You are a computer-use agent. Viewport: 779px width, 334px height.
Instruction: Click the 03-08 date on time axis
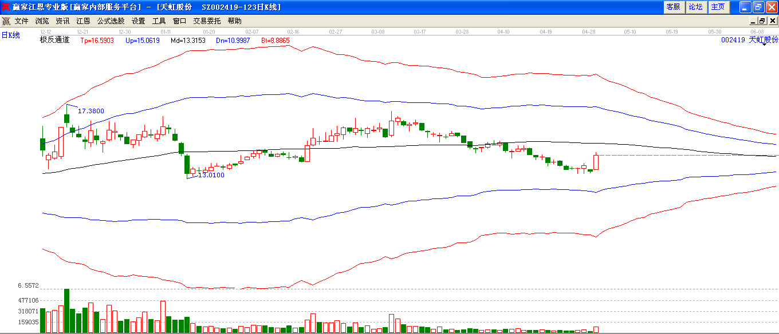pos(377,31)
